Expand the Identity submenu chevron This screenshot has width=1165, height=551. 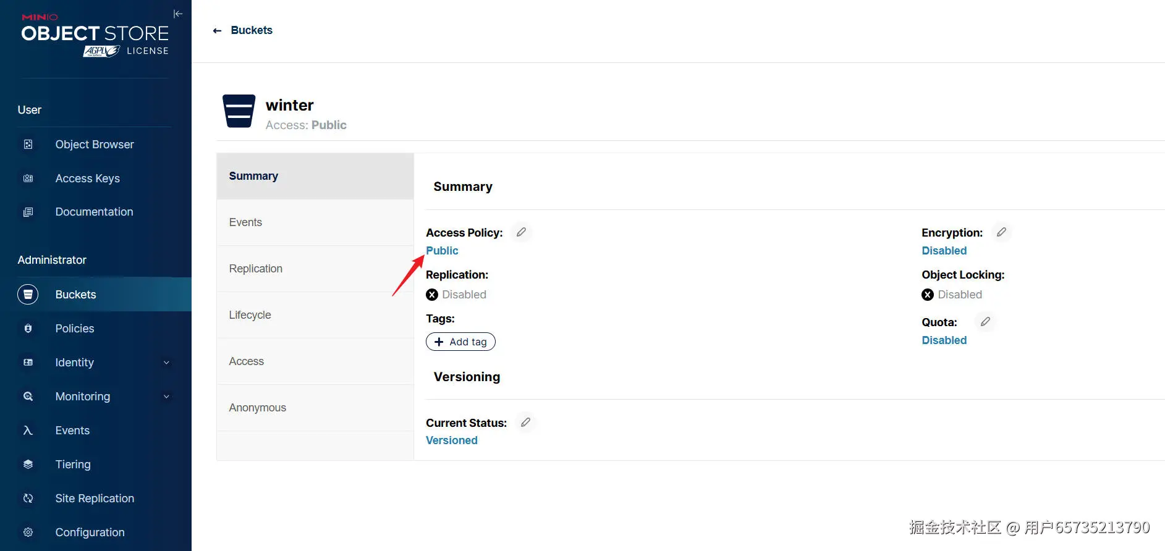tap(166, 363)
